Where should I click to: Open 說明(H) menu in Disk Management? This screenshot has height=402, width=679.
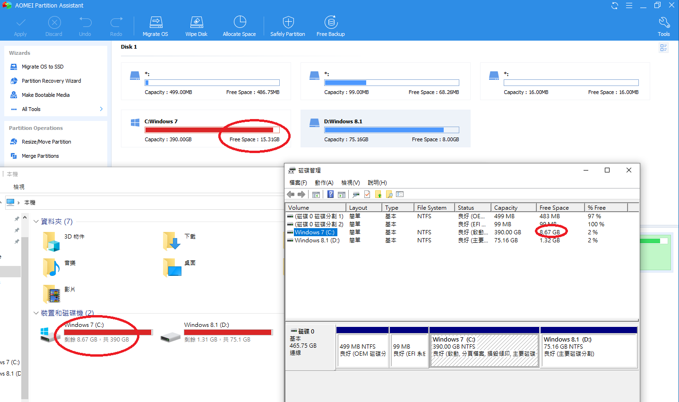pos(377,183)
